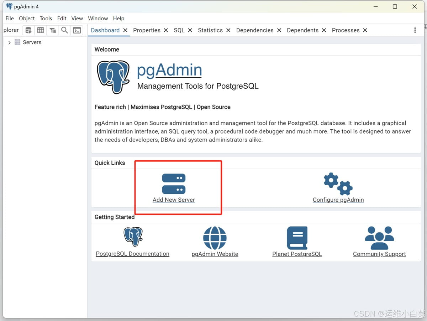Open the Community Support link

tap(379, 254)
